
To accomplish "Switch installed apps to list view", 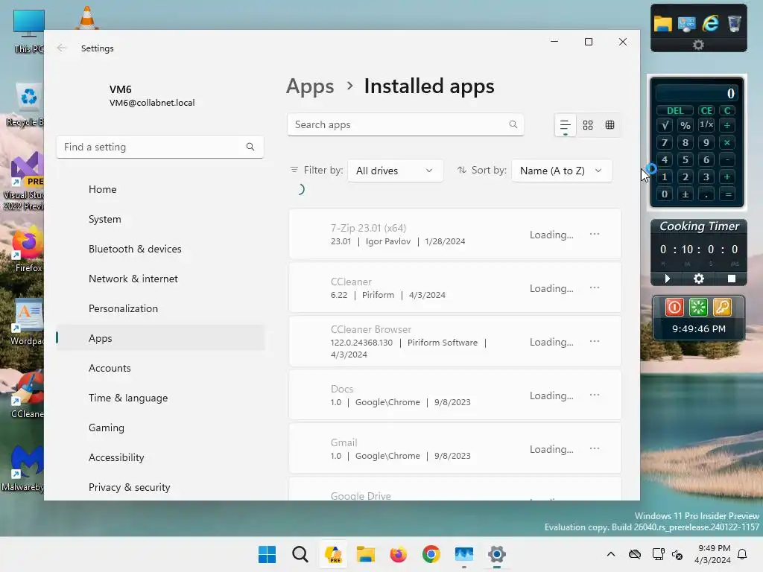I will [565, 125].
